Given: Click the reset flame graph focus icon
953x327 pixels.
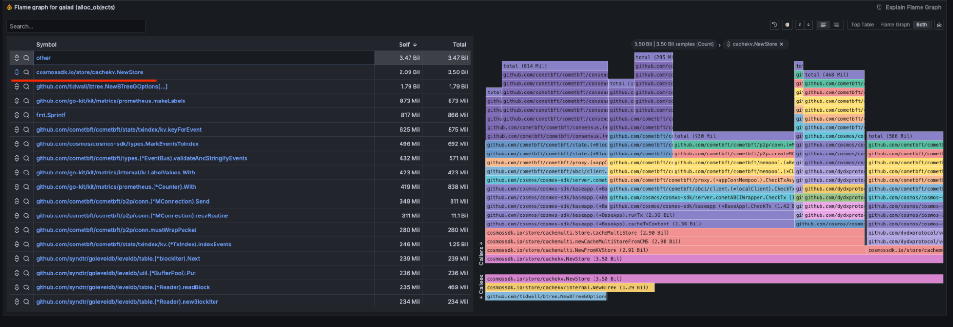Looking at the screenshot, I should pos(774,25).
